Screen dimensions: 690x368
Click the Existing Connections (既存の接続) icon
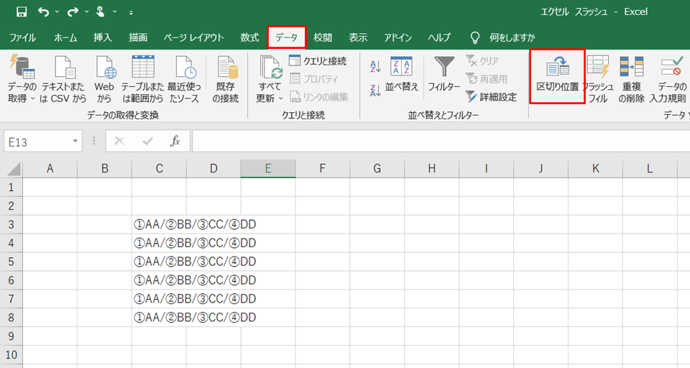[x=226, y=70]
